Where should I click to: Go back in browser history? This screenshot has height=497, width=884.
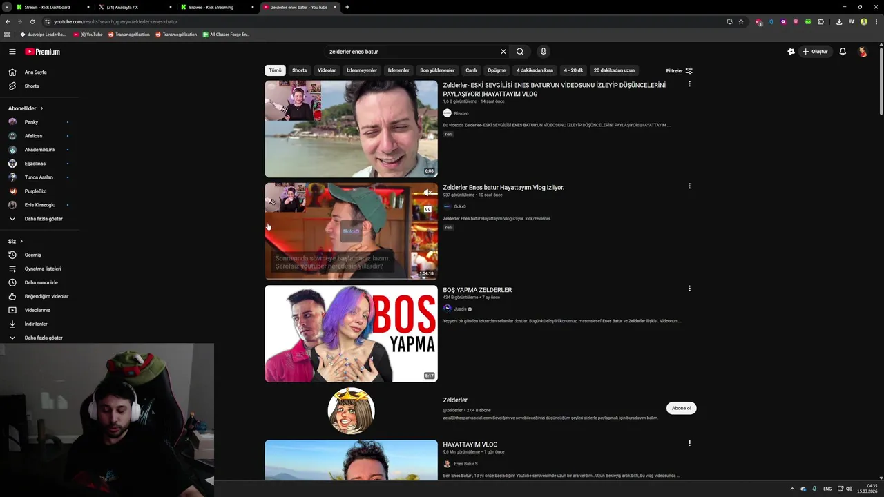(8, 21)
